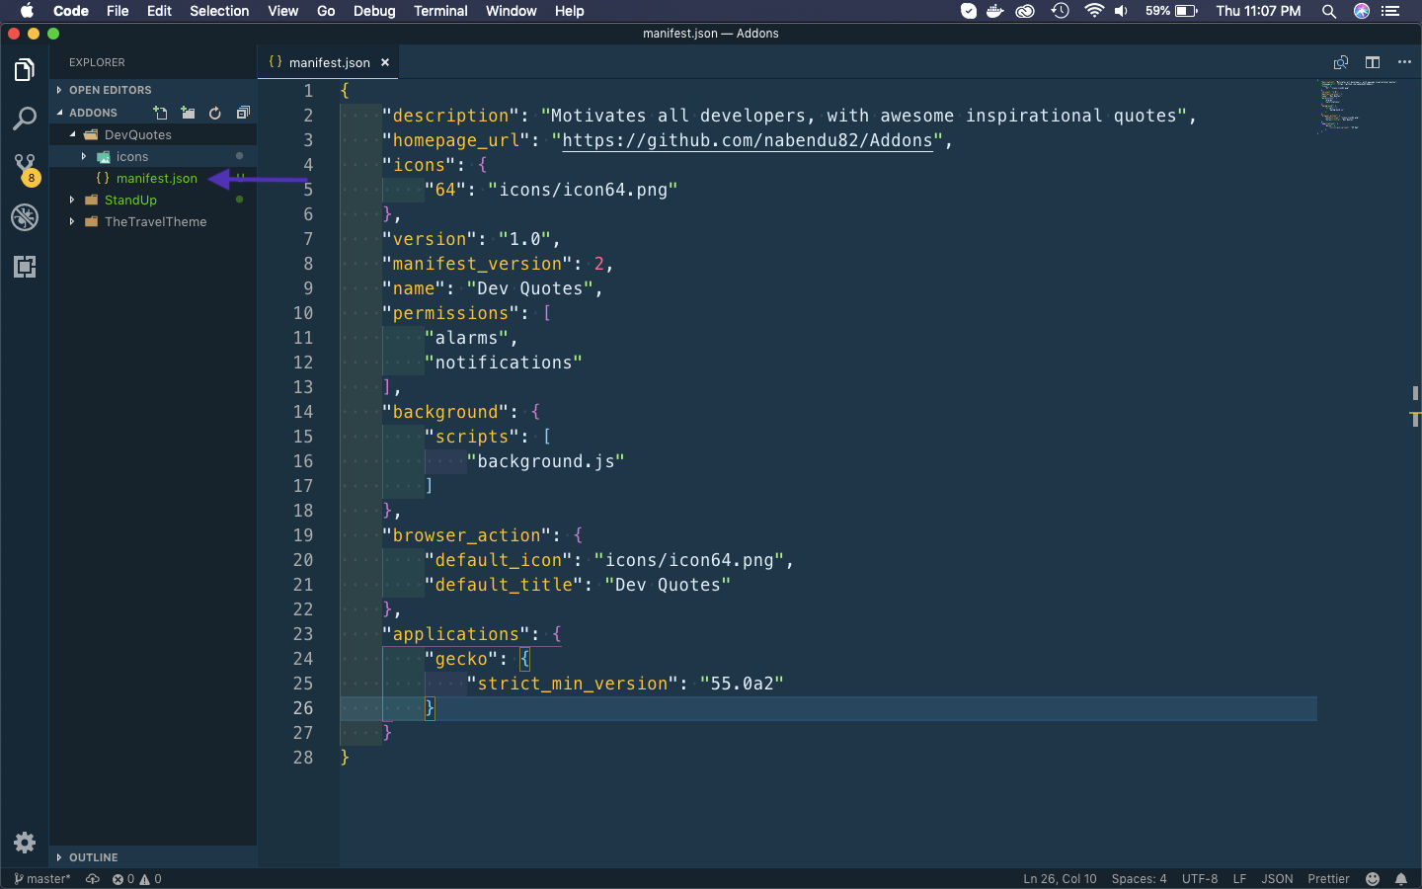The image size is (1422, 889).
Task: Click the Publish/sync cloud icon
Action: tap(93, 879)
